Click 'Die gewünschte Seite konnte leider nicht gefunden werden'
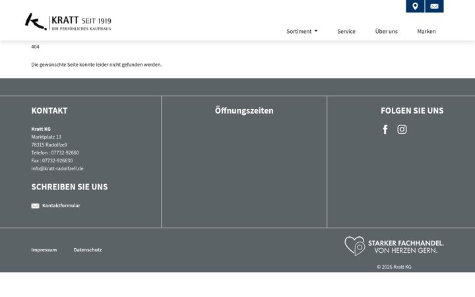475x297 pixels. tap(96, 65)
